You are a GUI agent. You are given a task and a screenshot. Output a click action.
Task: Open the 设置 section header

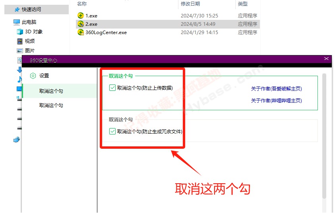coord(44,76)
